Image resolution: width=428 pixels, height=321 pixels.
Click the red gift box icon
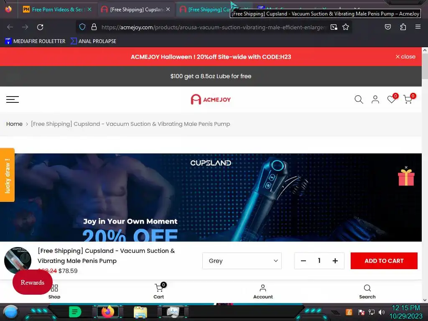[x=406, y=177]
